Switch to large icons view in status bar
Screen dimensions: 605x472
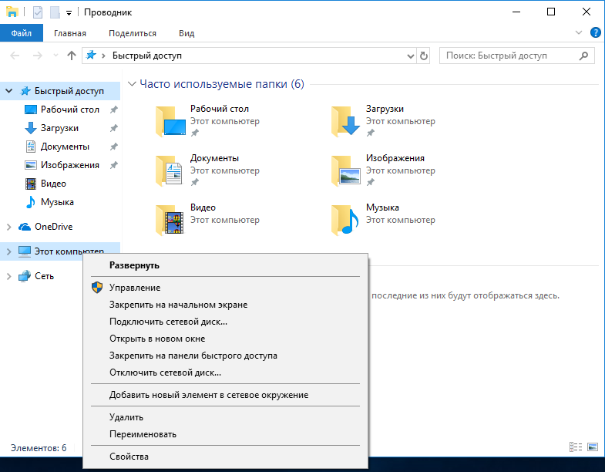click(x=592, y=447)
